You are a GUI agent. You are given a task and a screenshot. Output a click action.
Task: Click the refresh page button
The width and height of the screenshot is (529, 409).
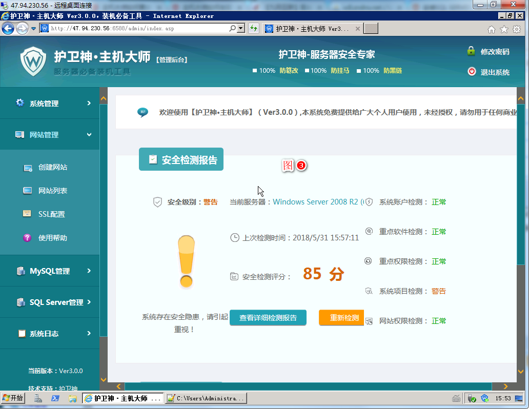click(x=254, y=28)
